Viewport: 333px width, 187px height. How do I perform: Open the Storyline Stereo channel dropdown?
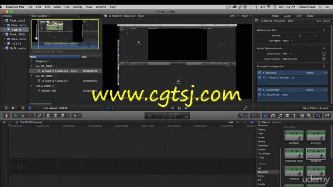(316, 73)
